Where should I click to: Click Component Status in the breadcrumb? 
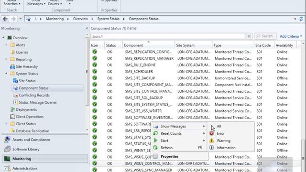point(143,19)
